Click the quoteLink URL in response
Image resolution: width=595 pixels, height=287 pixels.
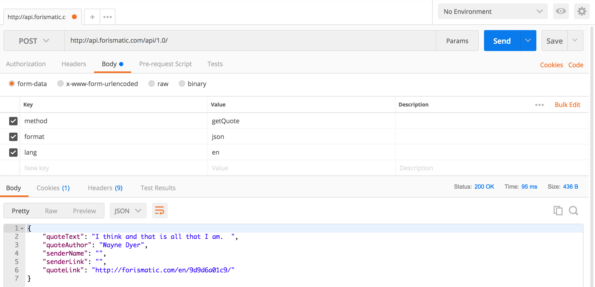pyautogui.click(x=163, y=270)
